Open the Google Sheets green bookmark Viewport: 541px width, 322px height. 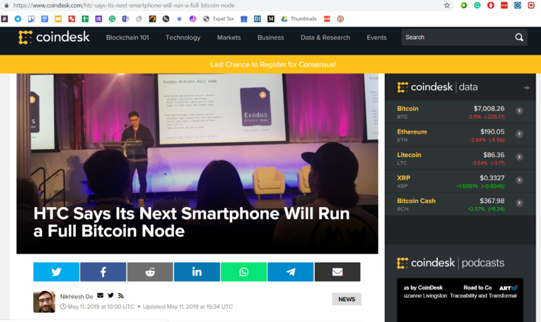(85, 19)
